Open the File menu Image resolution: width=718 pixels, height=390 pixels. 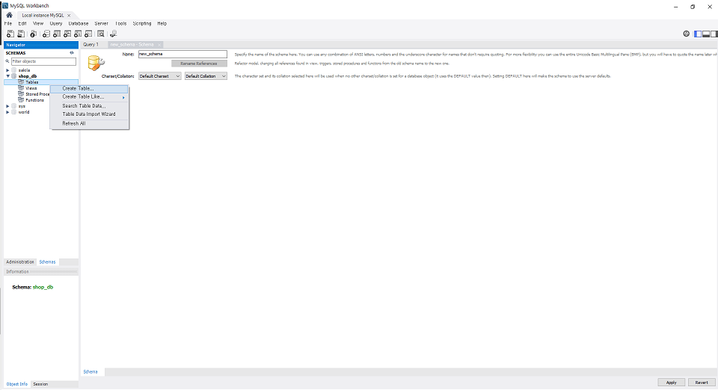(x=8, y=23)
